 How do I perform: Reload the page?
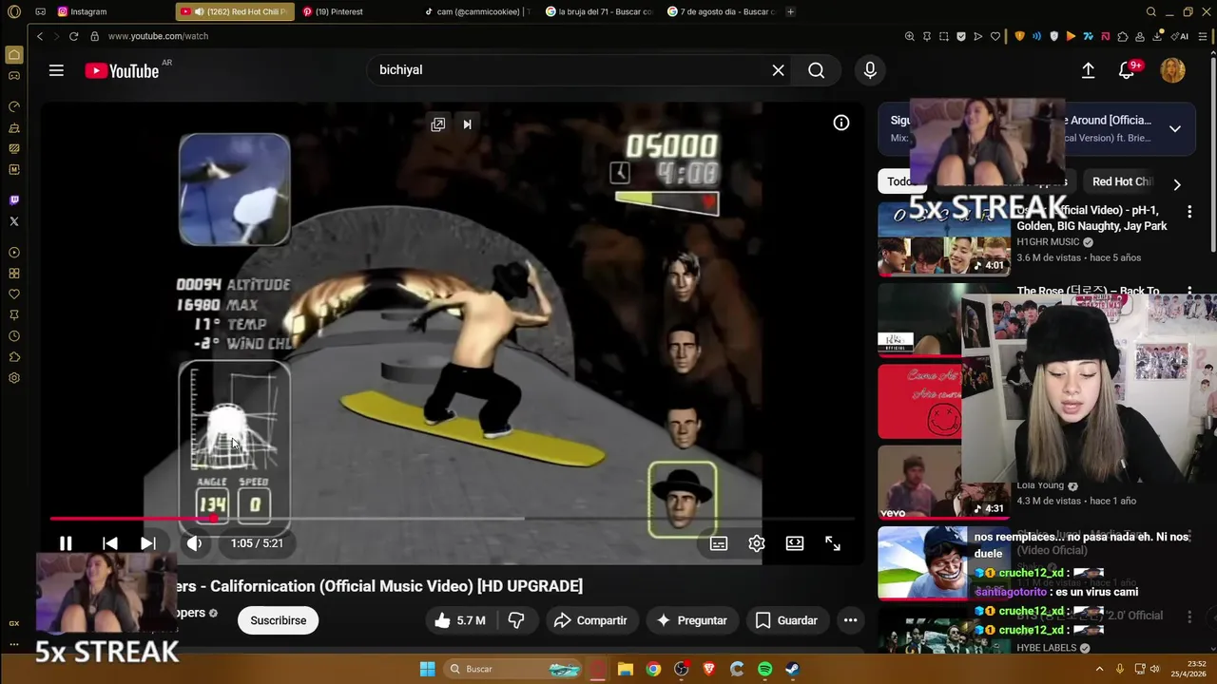[x=73, y=36]
